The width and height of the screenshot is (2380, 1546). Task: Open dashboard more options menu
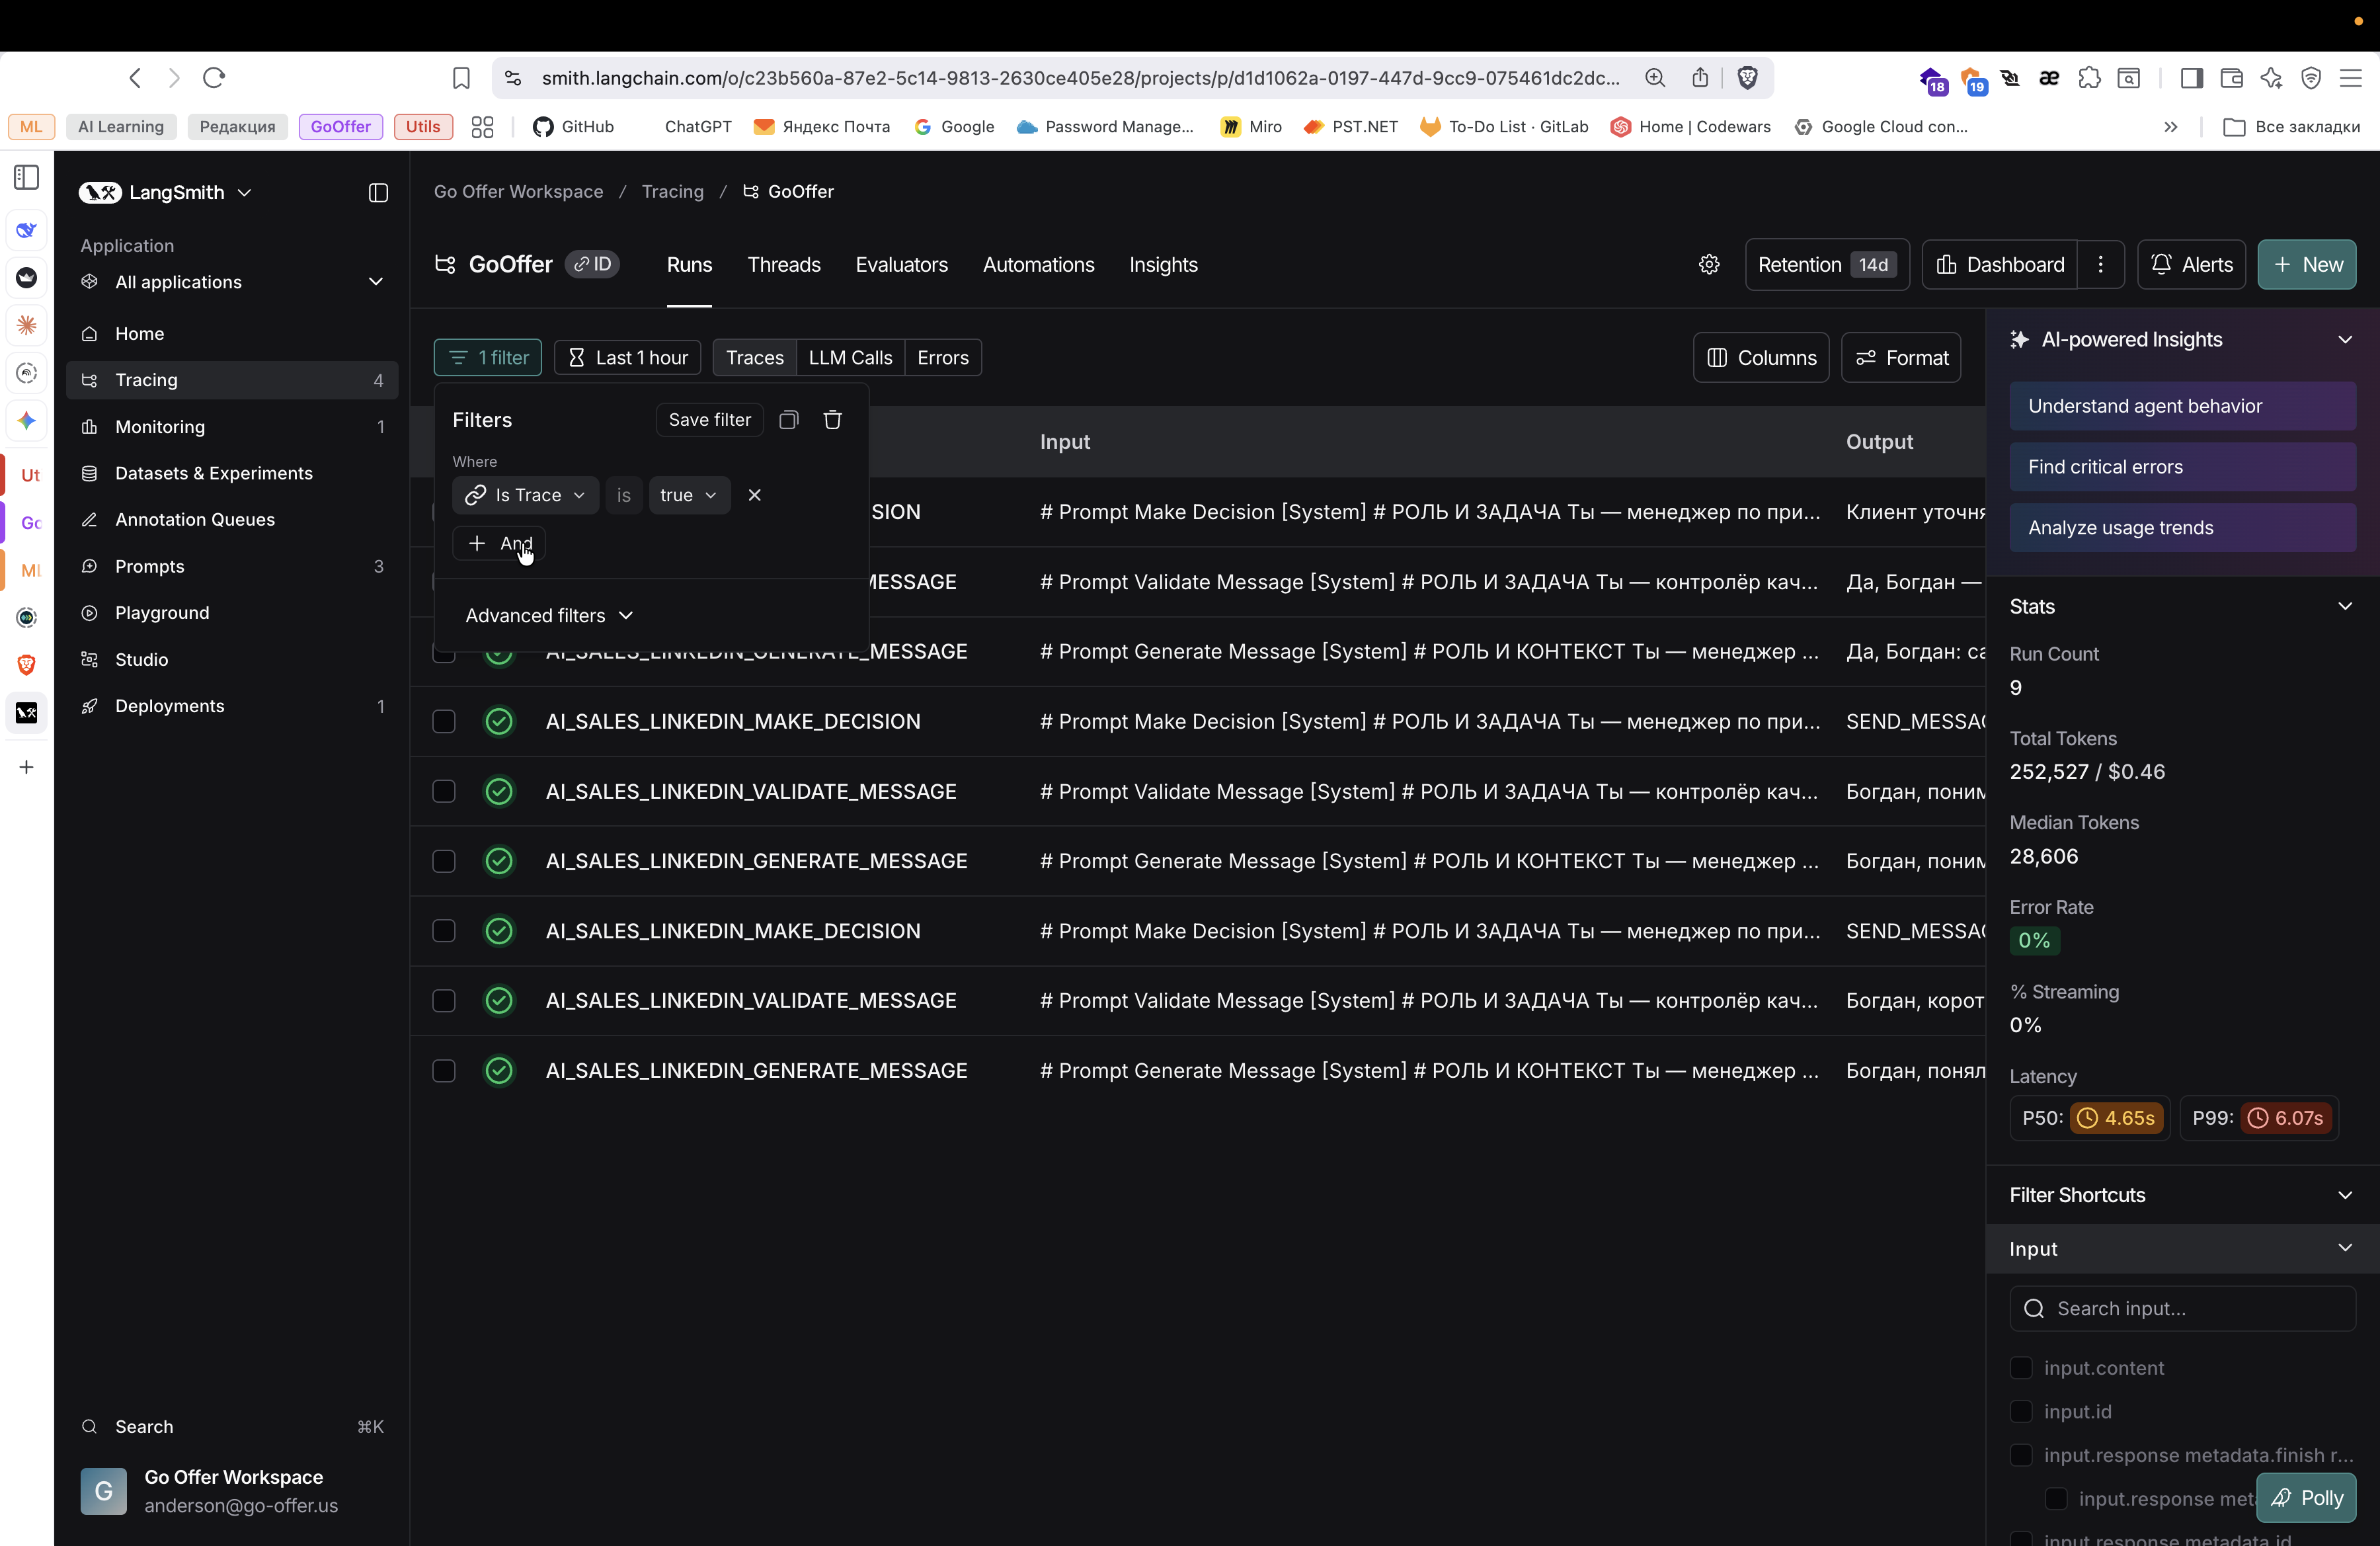click(2101, 265)
